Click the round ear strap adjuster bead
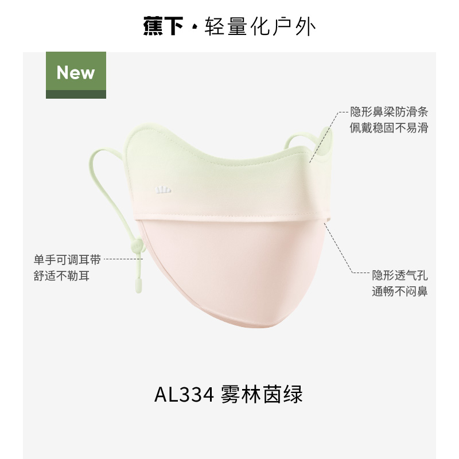The image size is (459, 459). pos(136,247)
